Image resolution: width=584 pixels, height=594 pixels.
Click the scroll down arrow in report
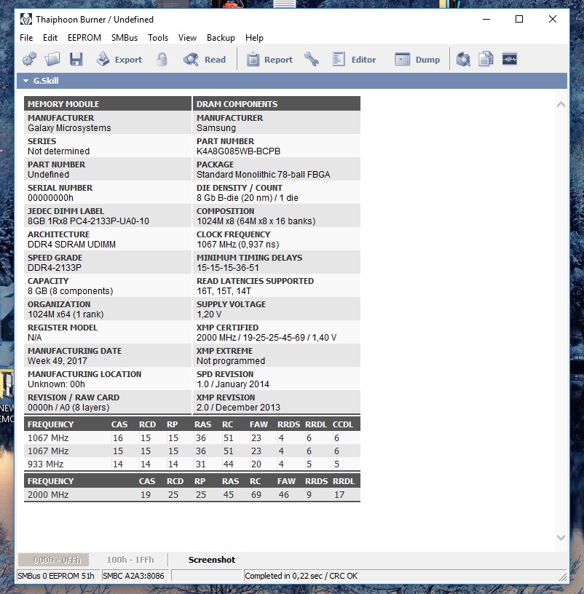pyautogui.click(x=561, y=537)
